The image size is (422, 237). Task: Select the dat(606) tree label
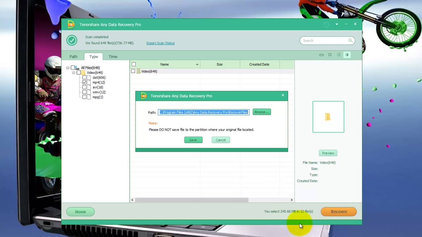(x=99, y=77)
